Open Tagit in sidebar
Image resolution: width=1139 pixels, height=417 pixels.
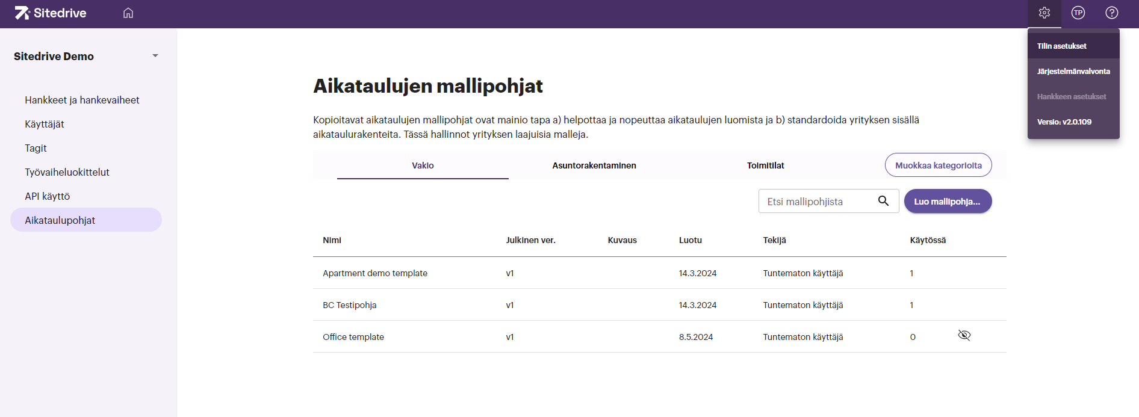tap(86, 148)
